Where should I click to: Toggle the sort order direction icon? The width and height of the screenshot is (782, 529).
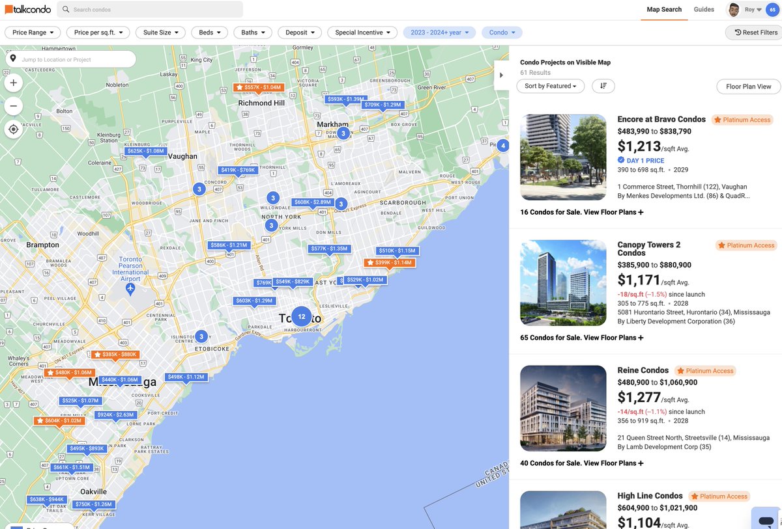click(603, 86)
